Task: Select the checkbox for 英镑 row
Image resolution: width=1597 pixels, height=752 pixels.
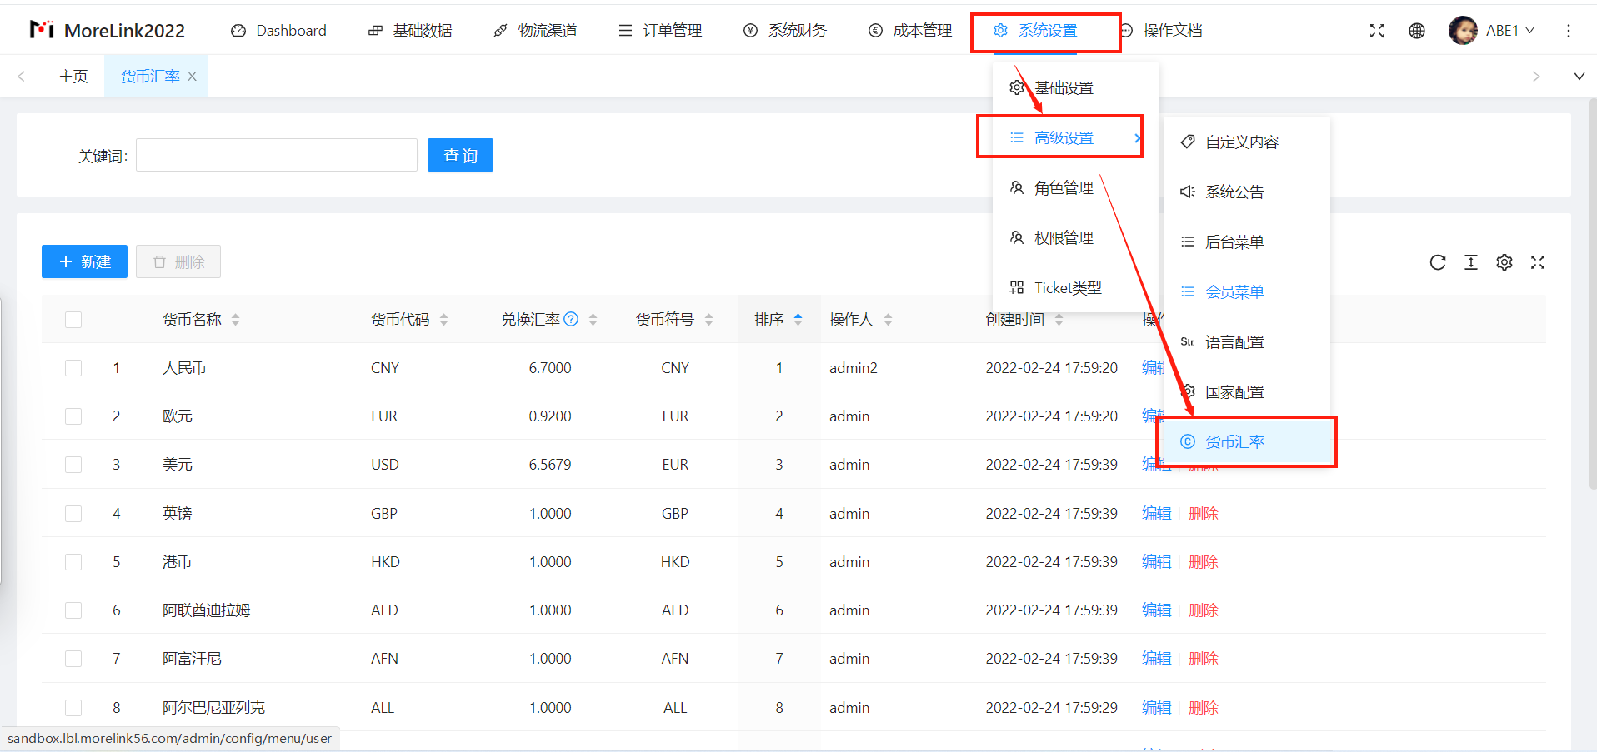Action: [x=73, y=514]
